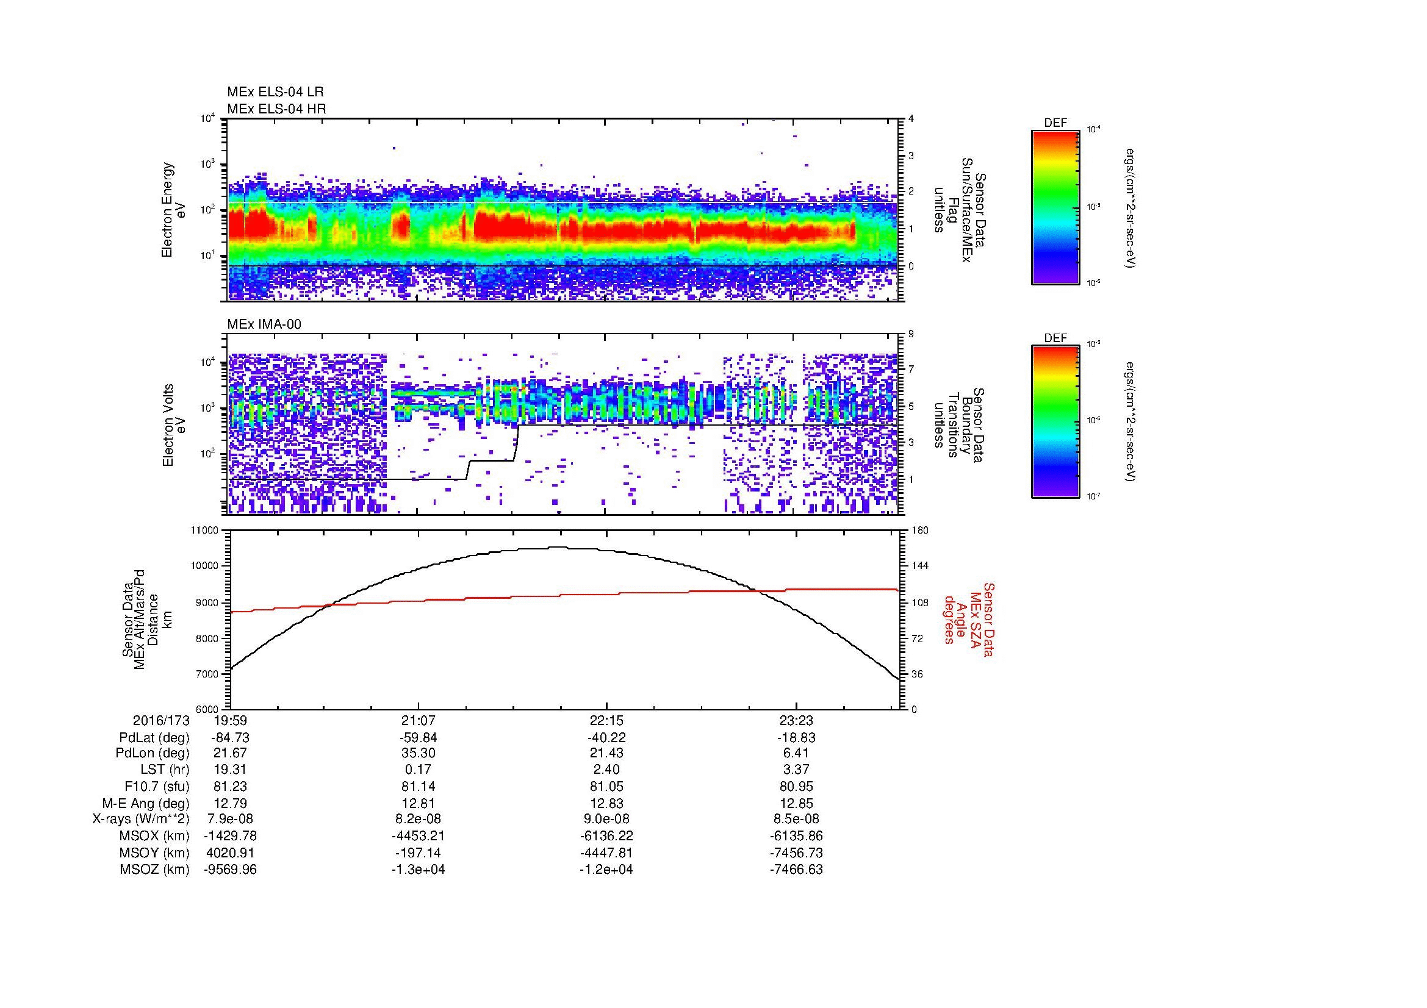Click M-E Ang value '12.79'

(x=231, y=803)
